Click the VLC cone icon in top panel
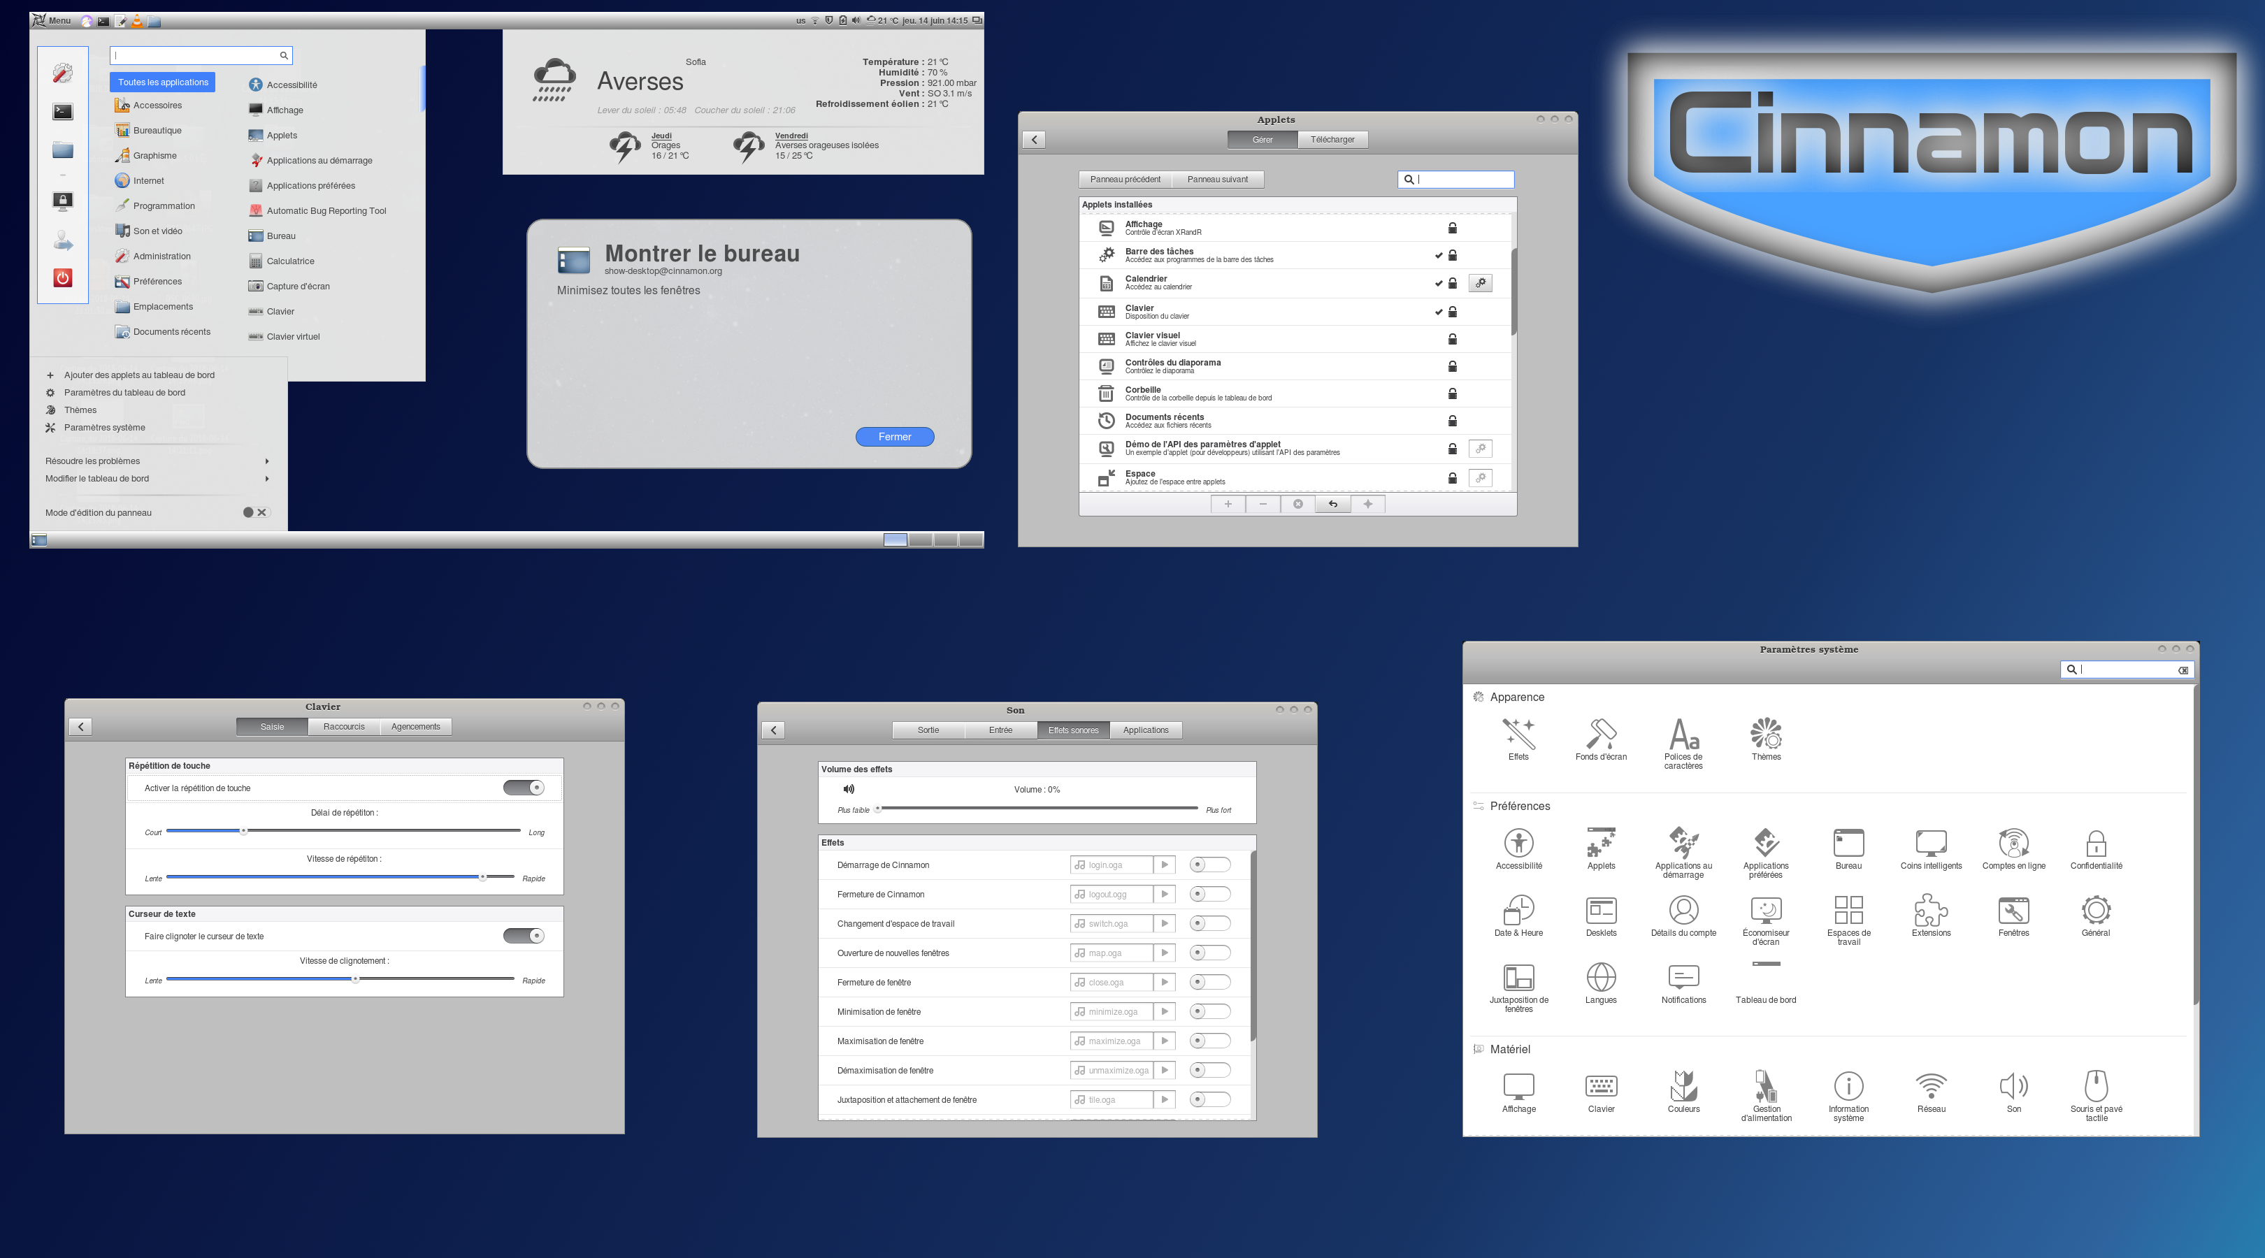 [x=137, y=20]
